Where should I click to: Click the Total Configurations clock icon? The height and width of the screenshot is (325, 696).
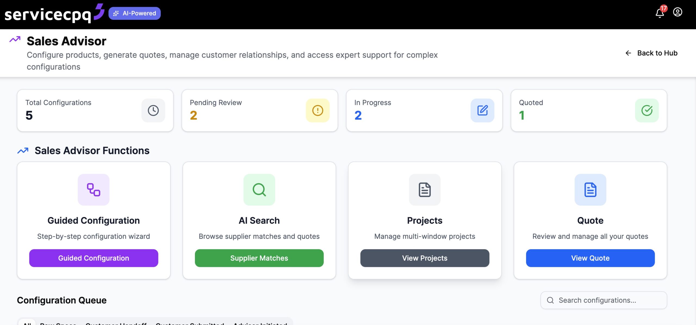153,110
